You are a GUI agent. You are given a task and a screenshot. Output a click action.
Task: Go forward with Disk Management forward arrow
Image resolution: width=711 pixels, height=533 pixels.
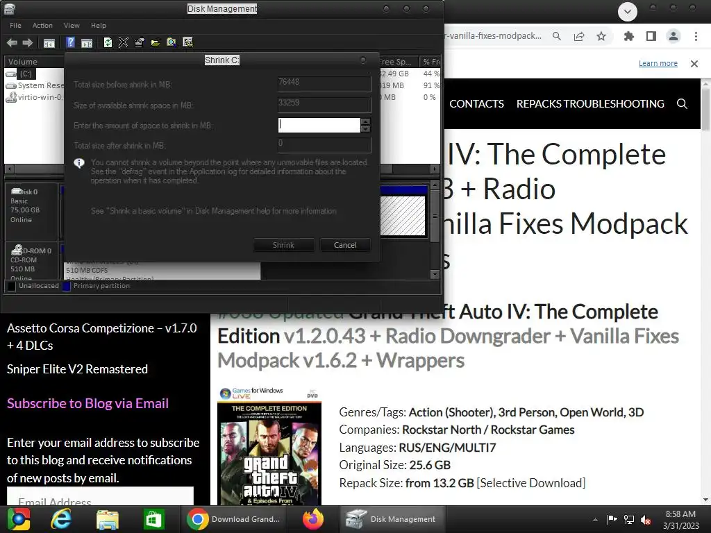tap(28, 42)
